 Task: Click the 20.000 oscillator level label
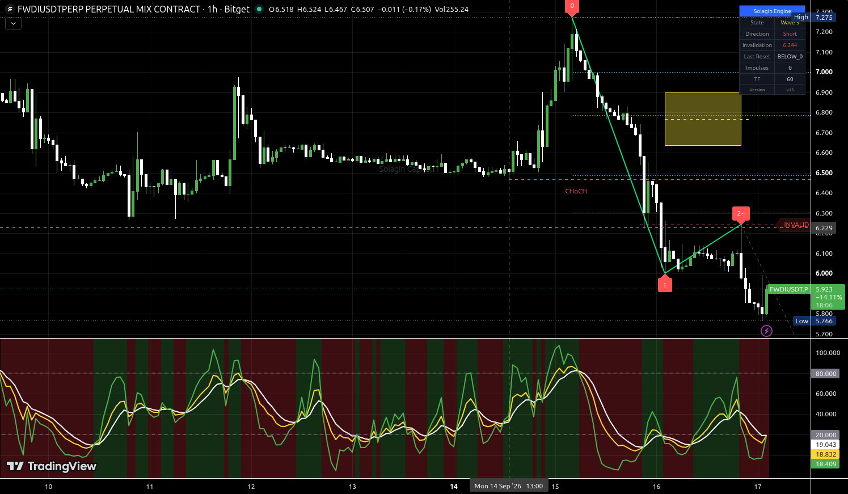click(x=826, y=435)
